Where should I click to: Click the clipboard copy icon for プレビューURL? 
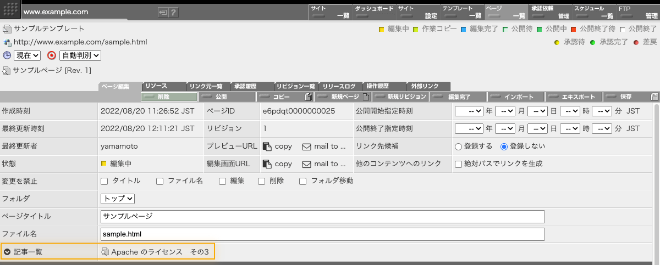267,146
